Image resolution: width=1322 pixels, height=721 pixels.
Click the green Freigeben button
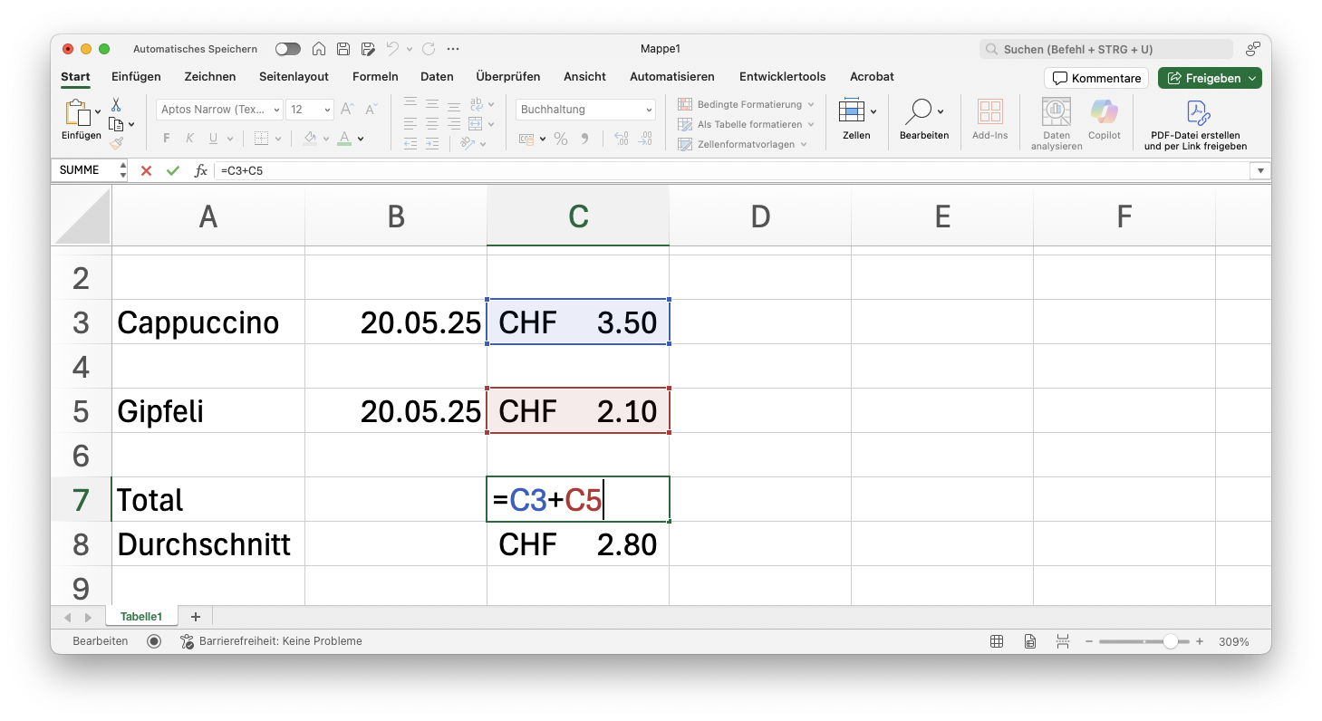tap(1209, 79)
